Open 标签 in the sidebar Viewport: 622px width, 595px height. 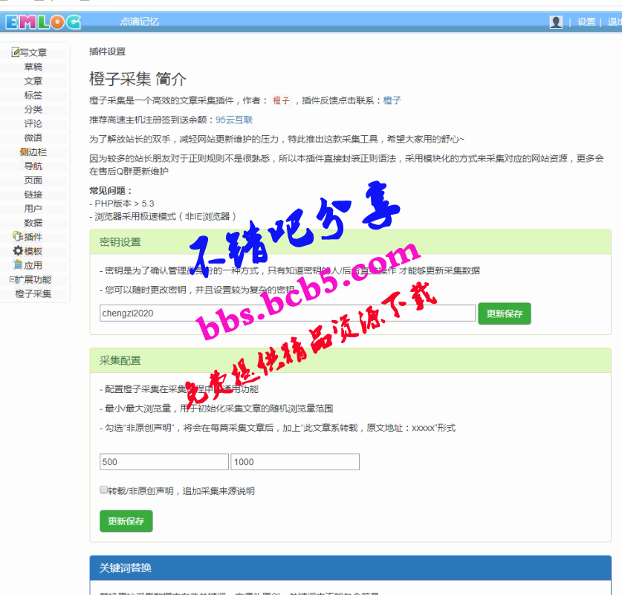(33, 95)
